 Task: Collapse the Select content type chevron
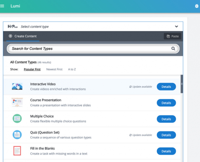[177, 26]
